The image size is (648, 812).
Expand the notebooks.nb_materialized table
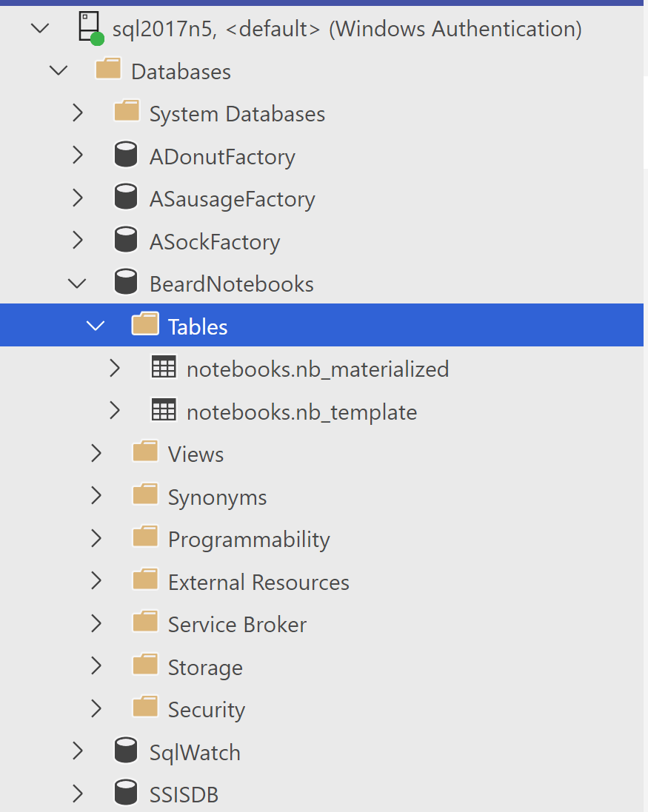[x=114, y=369]
